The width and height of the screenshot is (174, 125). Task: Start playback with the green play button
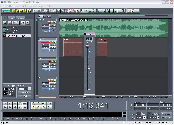click(10, 103)
